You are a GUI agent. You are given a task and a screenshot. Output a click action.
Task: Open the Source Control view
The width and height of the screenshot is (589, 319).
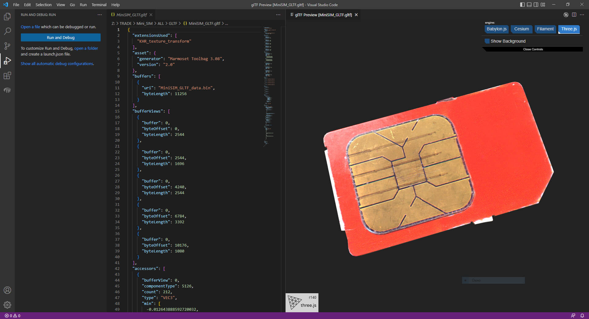[7, 46]
